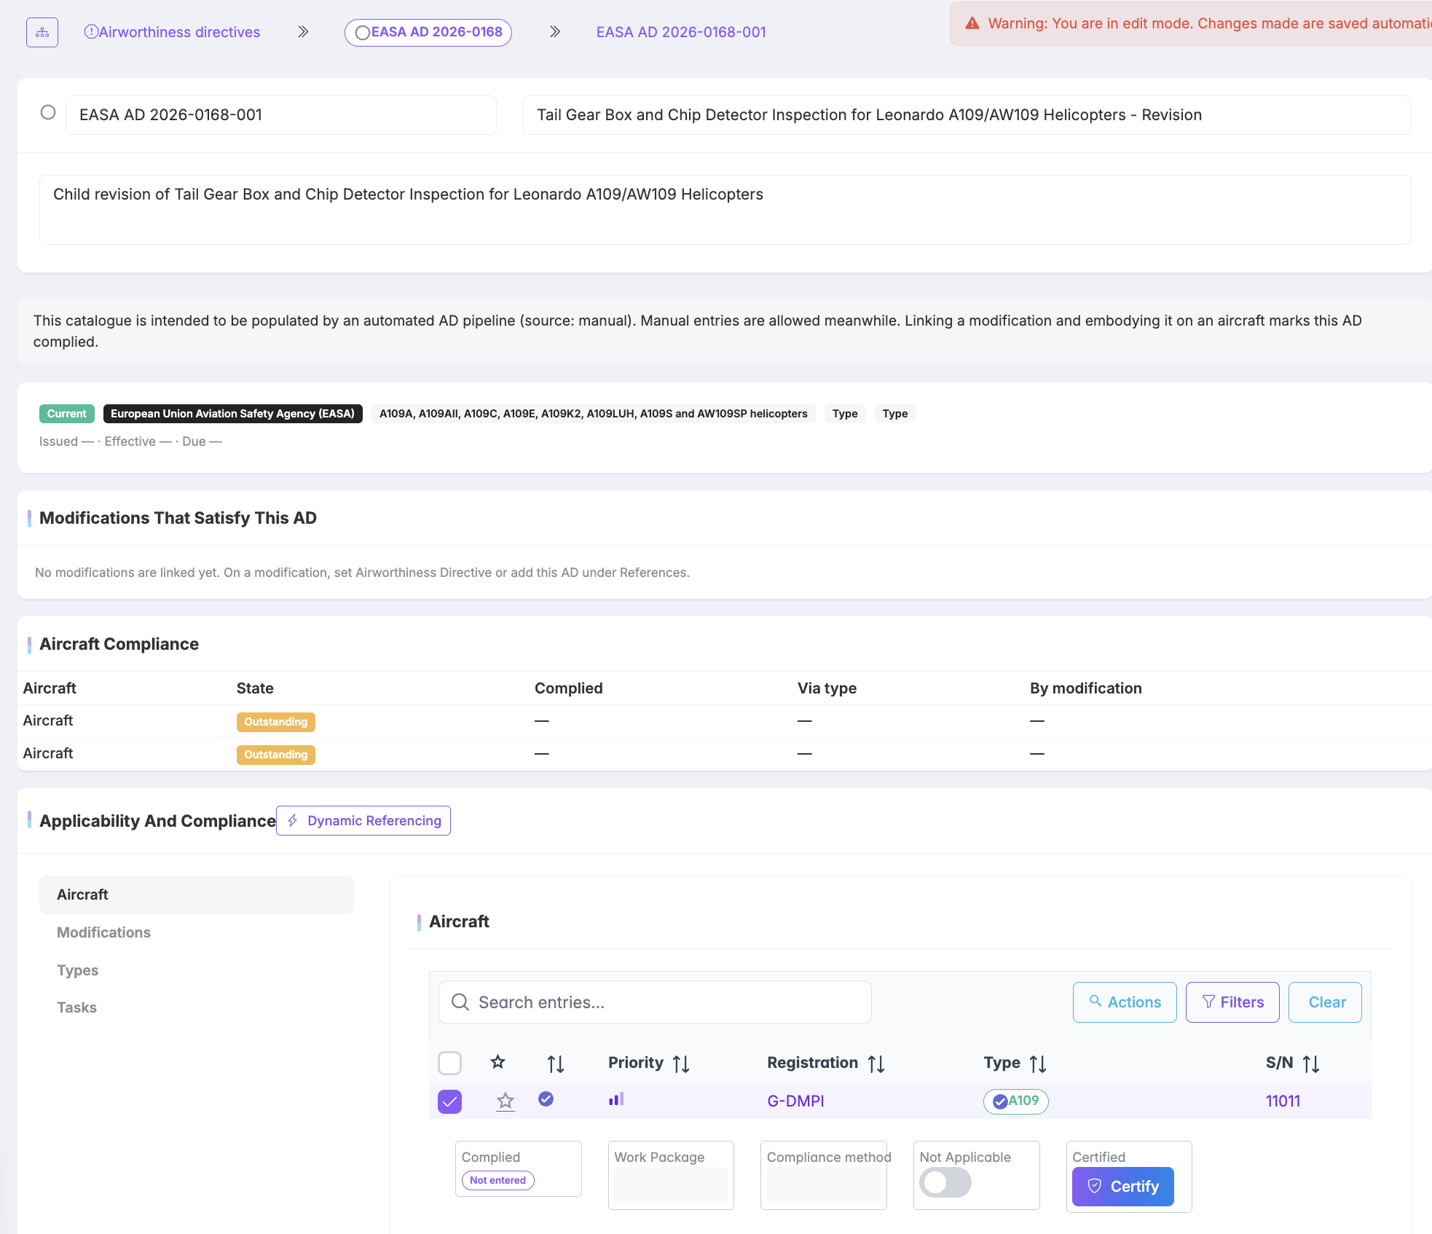Click the chevron after EASA AD 2026-0168 breadcrumb

[555, 32]
